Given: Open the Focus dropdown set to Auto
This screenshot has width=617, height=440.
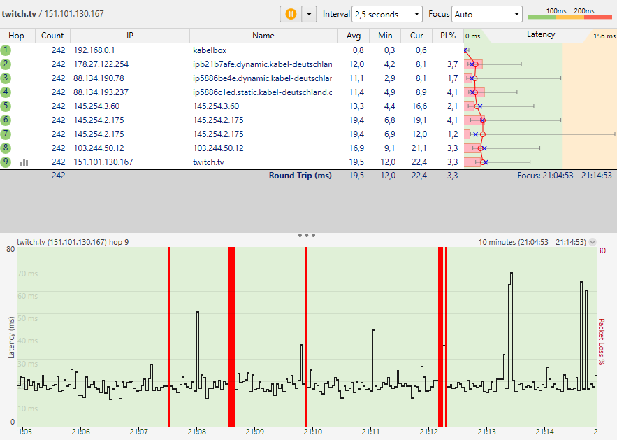Looking at the screenshot, I should click(487, 14).
